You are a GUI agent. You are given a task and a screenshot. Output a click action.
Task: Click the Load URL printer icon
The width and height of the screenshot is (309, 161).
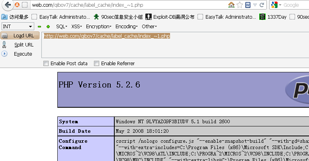[4, 36]
